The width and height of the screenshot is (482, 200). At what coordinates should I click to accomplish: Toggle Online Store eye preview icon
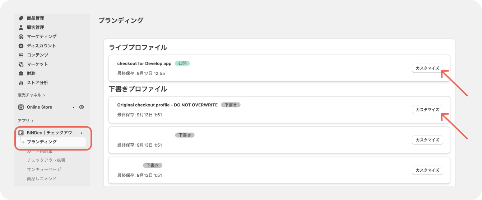click(x=82, y=107)
